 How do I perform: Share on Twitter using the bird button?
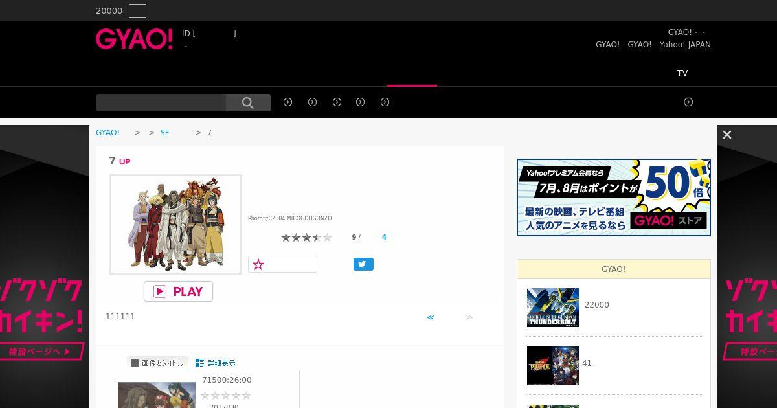pyautogui.click(x=363, y=264)
